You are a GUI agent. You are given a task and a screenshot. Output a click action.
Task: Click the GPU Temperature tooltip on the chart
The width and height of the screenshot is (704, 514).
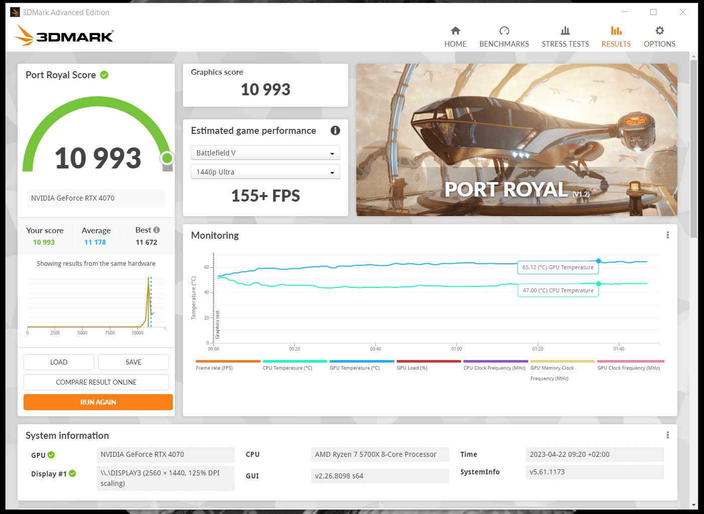point(558,267)
